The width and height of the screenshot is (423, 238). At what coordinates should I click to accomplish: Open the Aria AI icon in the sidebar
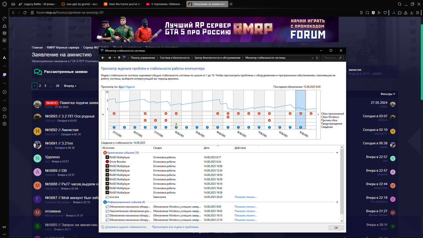pyautogui.click(x=5, y=58)
